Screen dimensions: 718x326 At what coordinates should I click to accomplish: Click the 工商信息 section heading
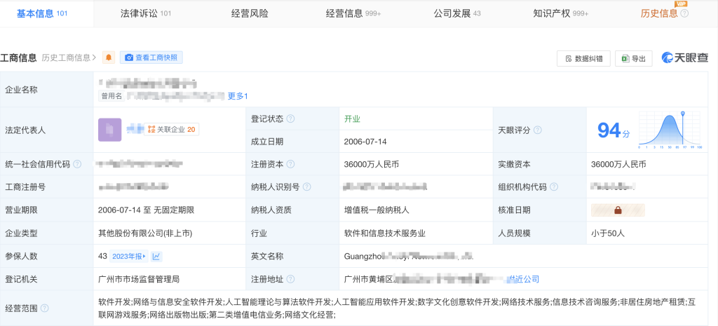click(18, 57)
